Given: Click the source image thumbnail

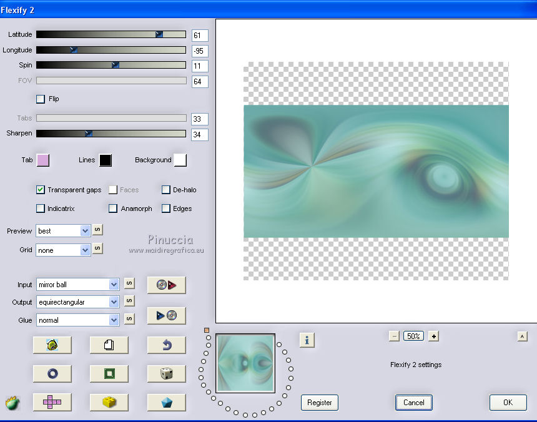Looking at the screenshot, I should tap(245, 363).
